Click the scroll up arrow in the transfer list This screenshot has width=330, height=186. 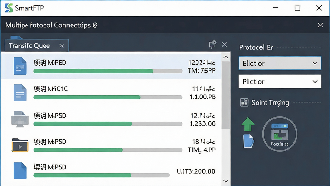coord(226,57)
